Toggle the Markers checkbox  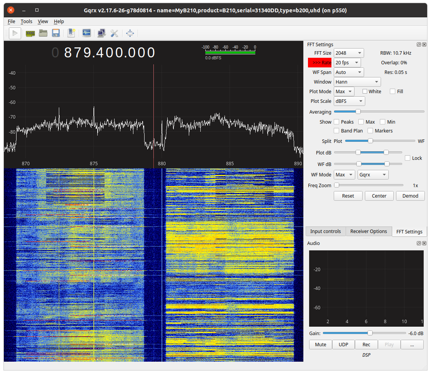coord(370,131)
